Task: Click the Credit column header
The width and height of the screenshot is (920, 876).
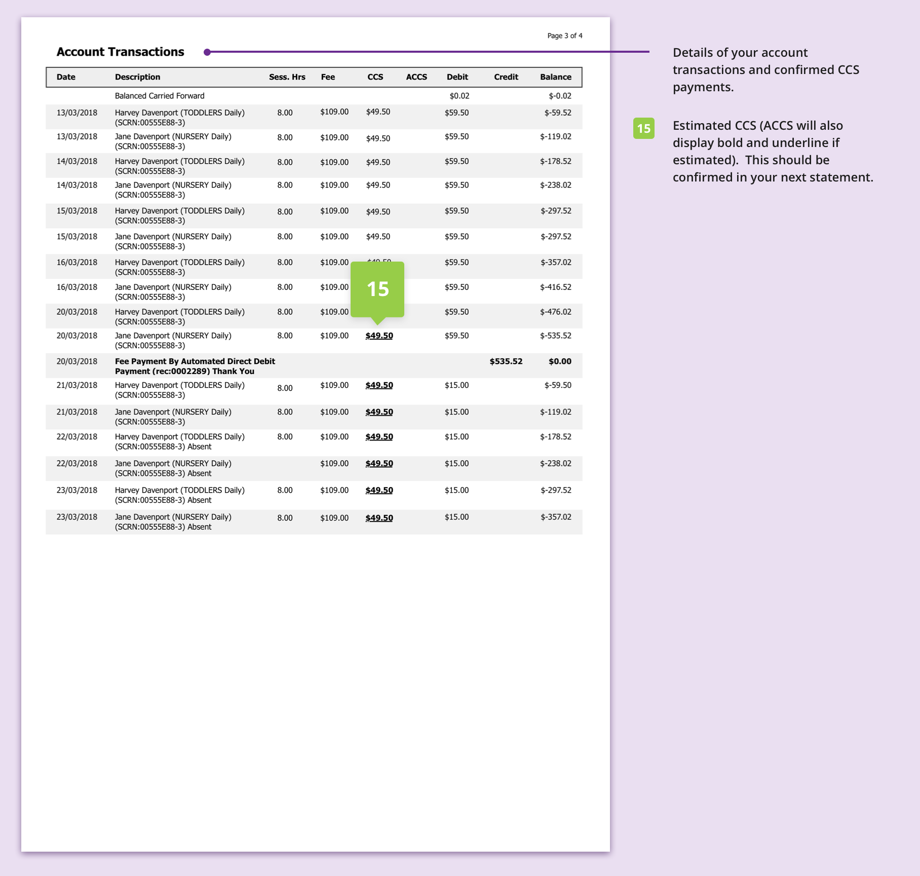Action: tap(506, 77)
